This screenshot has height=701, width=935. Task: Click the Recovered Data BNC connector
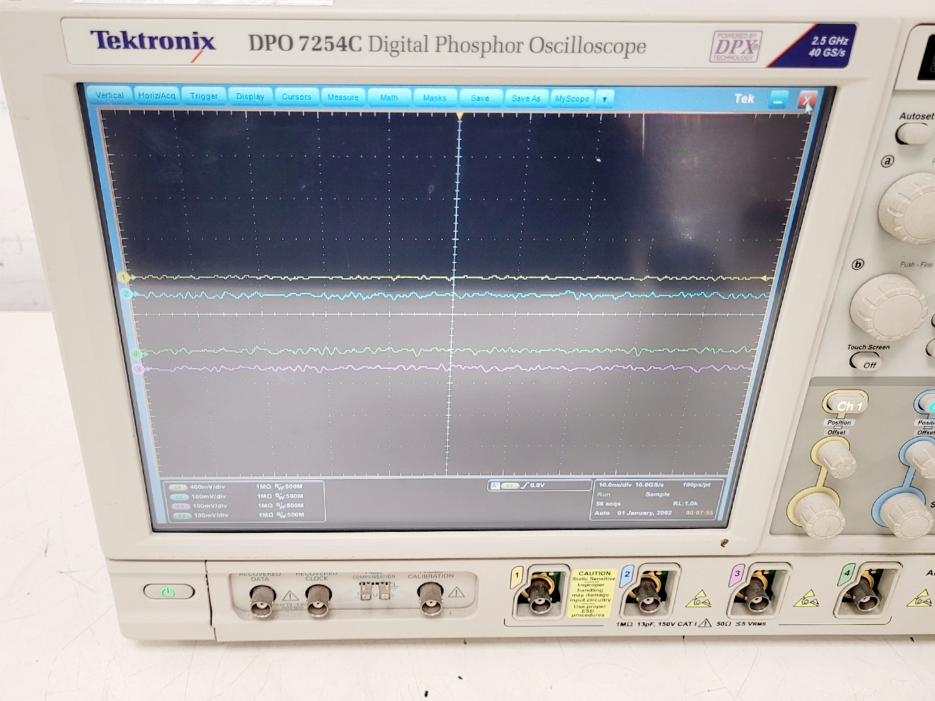(x=261, y=603)
